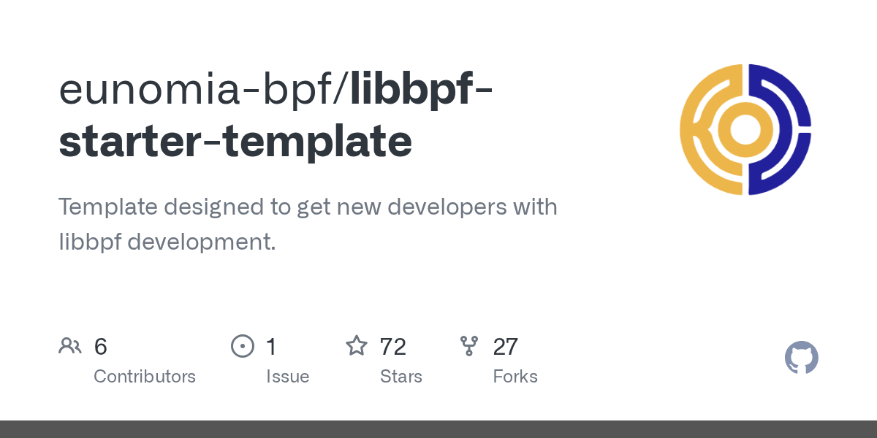This screenshot has height=438, width=877.
Task: Click the GitHub Octocat logo
Action: tap(801, 358)
